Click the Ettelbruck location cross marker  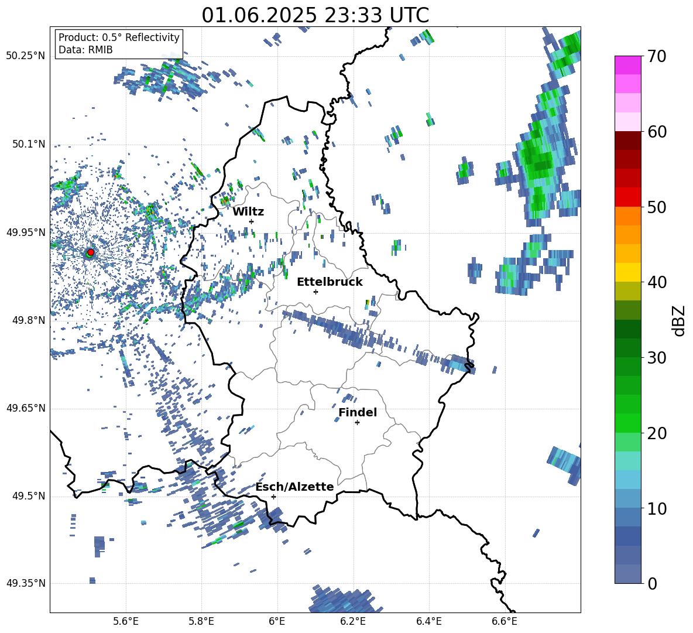(x=315, y=292)
